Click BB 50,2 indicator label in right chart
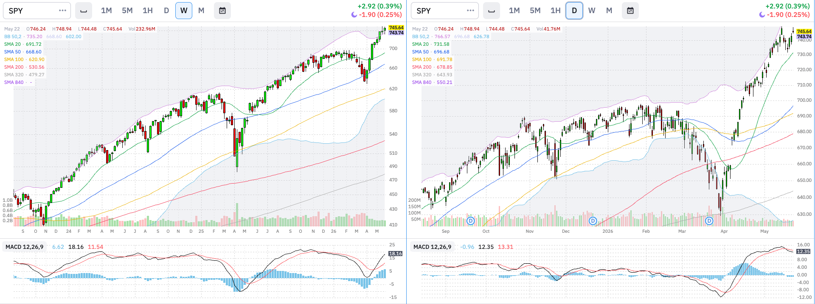 (x=421, y=36)
